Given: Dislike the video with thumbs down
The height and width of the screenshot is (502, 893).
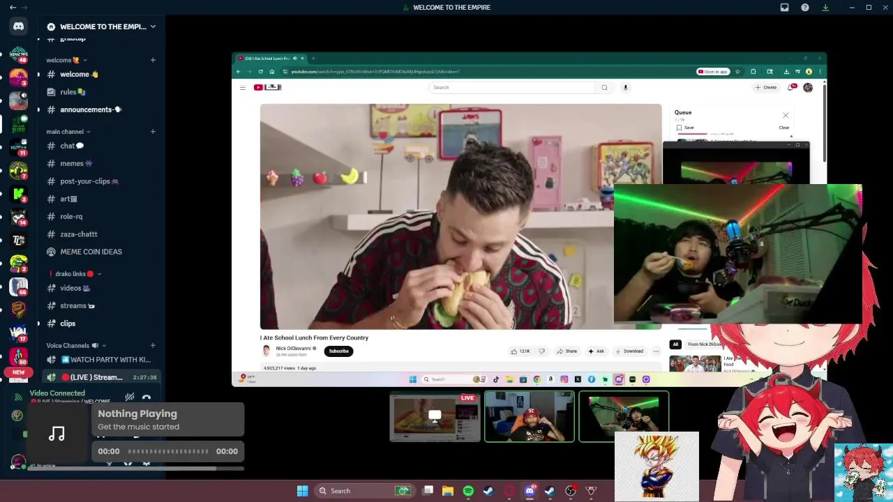Looking at the screenshot, I should coord(541,351).
